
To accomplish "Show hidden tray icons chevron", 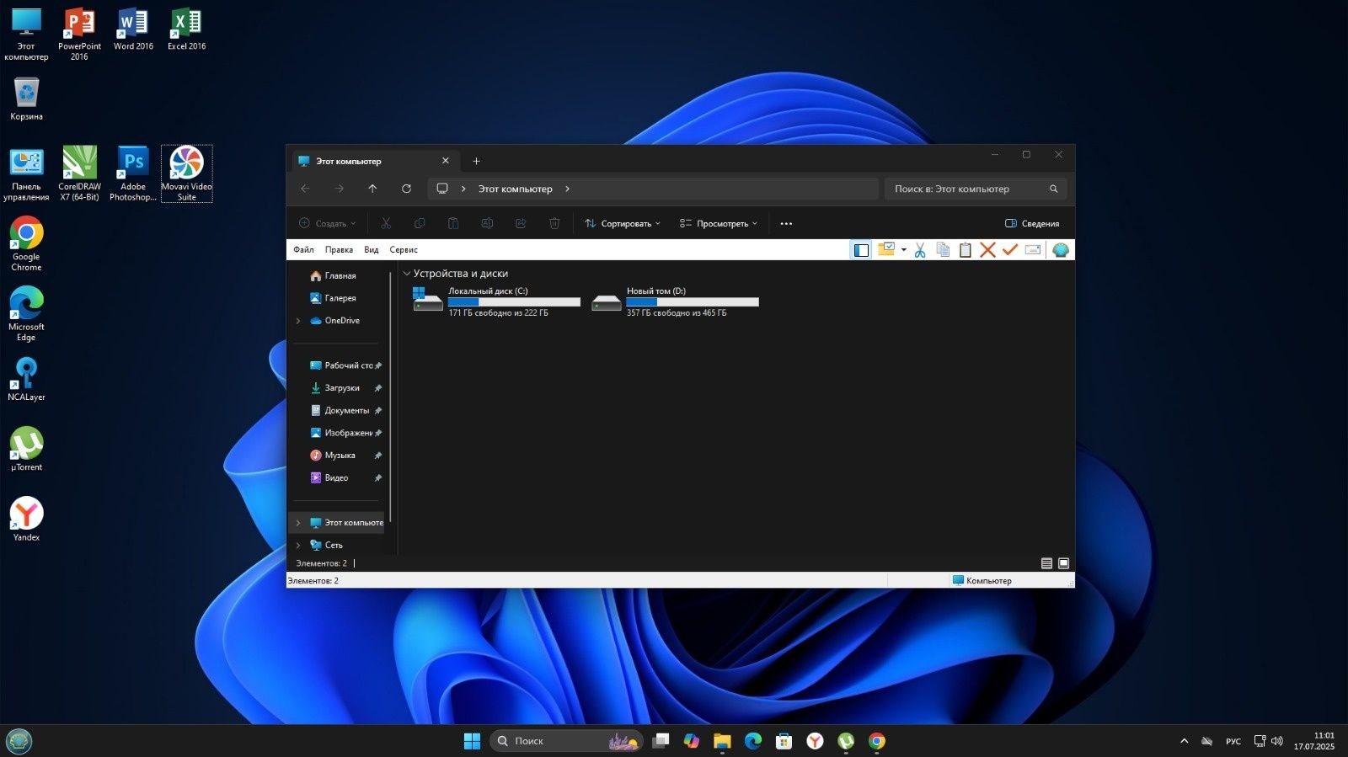I will pyautogui.click(x=1184, y=741).
